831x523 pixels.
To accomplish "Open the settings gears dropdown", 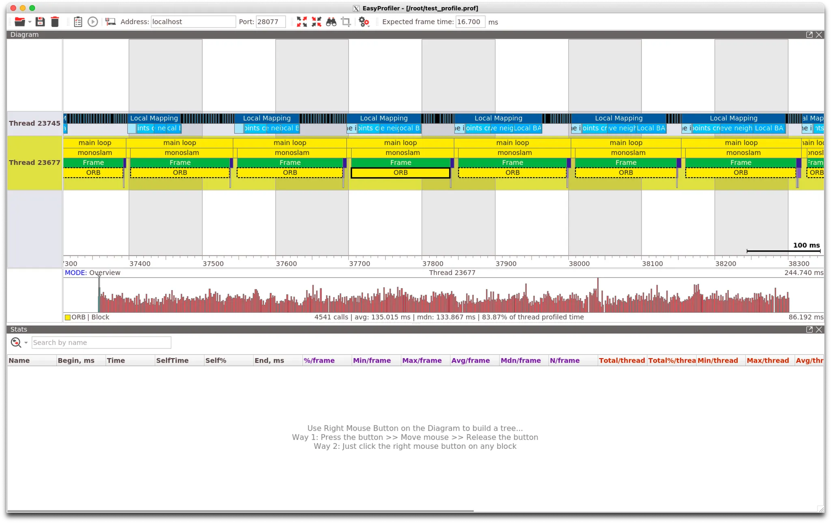I will point(364,22).
